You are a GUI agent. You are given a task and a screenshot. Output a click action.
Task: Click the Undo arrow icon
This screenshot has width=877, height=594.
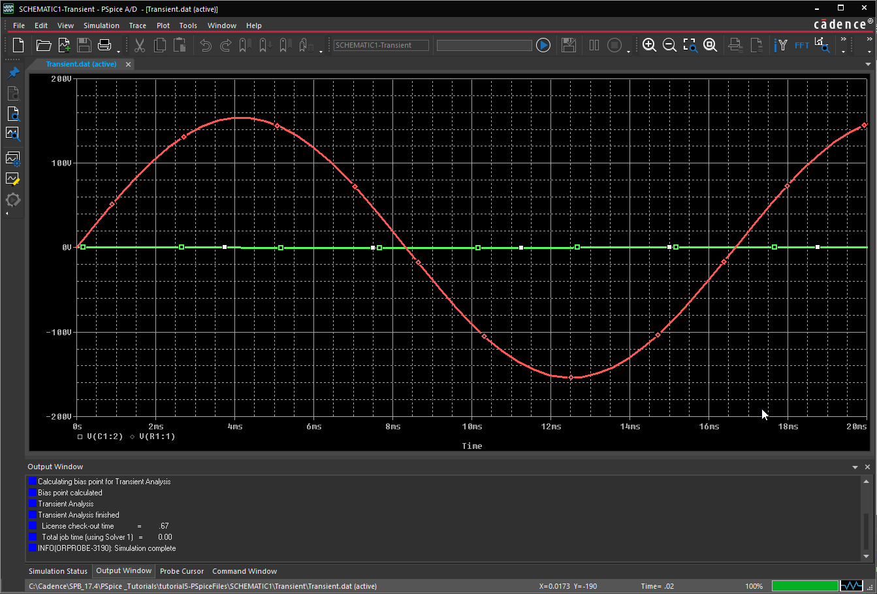[205, 45]
